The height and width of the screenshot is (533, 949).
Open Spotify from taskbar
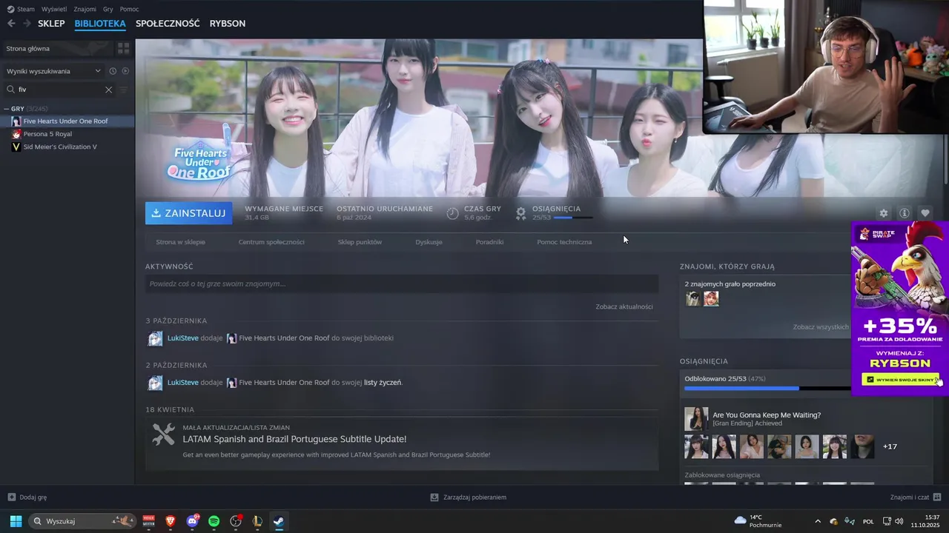point(214,521)
